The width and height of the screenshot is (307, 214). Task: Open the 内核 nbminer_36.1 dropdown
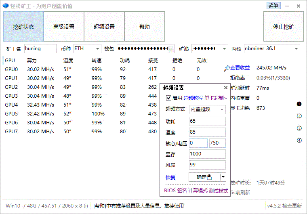(x=296, y=49)
